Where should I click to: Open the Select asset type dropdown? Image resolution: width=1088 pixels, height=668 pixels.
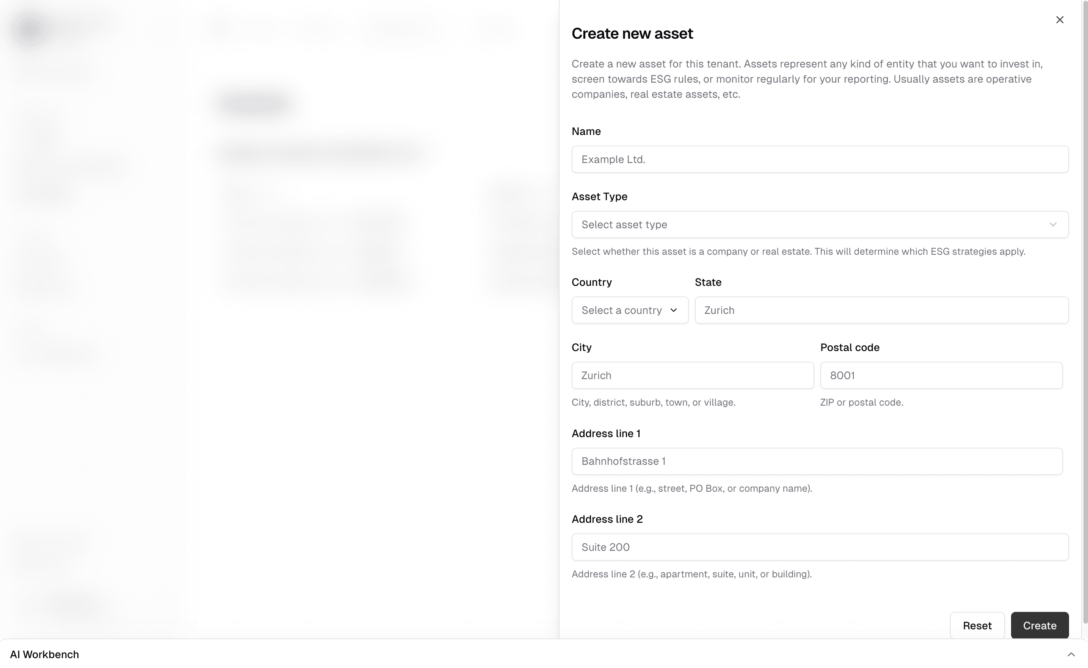pyautogui.click(x=820, y=224)
